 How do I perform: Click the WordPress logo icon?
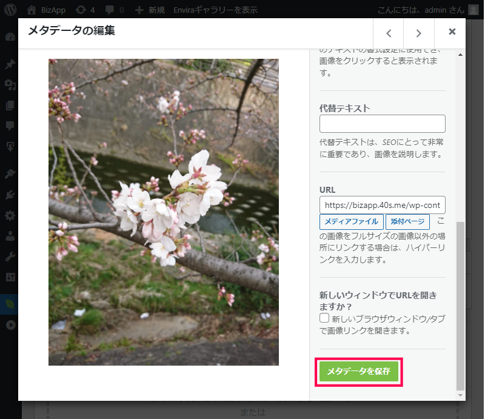tap(10, 10)
